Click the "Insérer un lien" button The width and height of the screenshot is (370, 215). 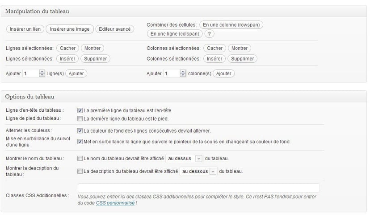coord(25,29)
